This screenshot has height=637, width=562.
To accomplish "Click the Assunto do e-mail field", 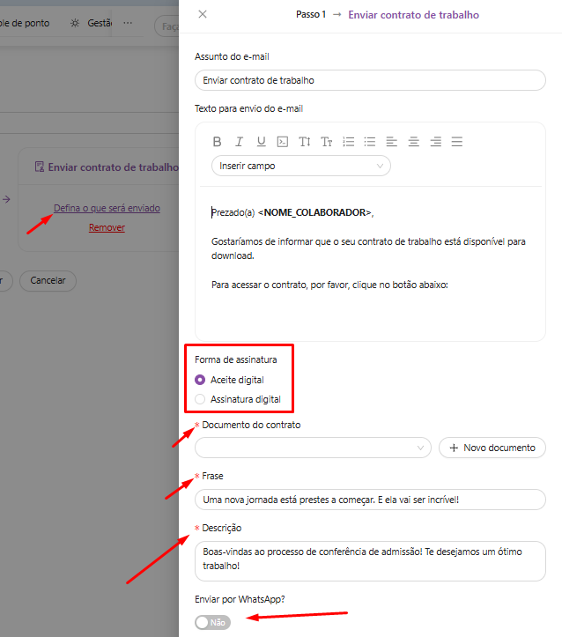I will coord(370,80).
